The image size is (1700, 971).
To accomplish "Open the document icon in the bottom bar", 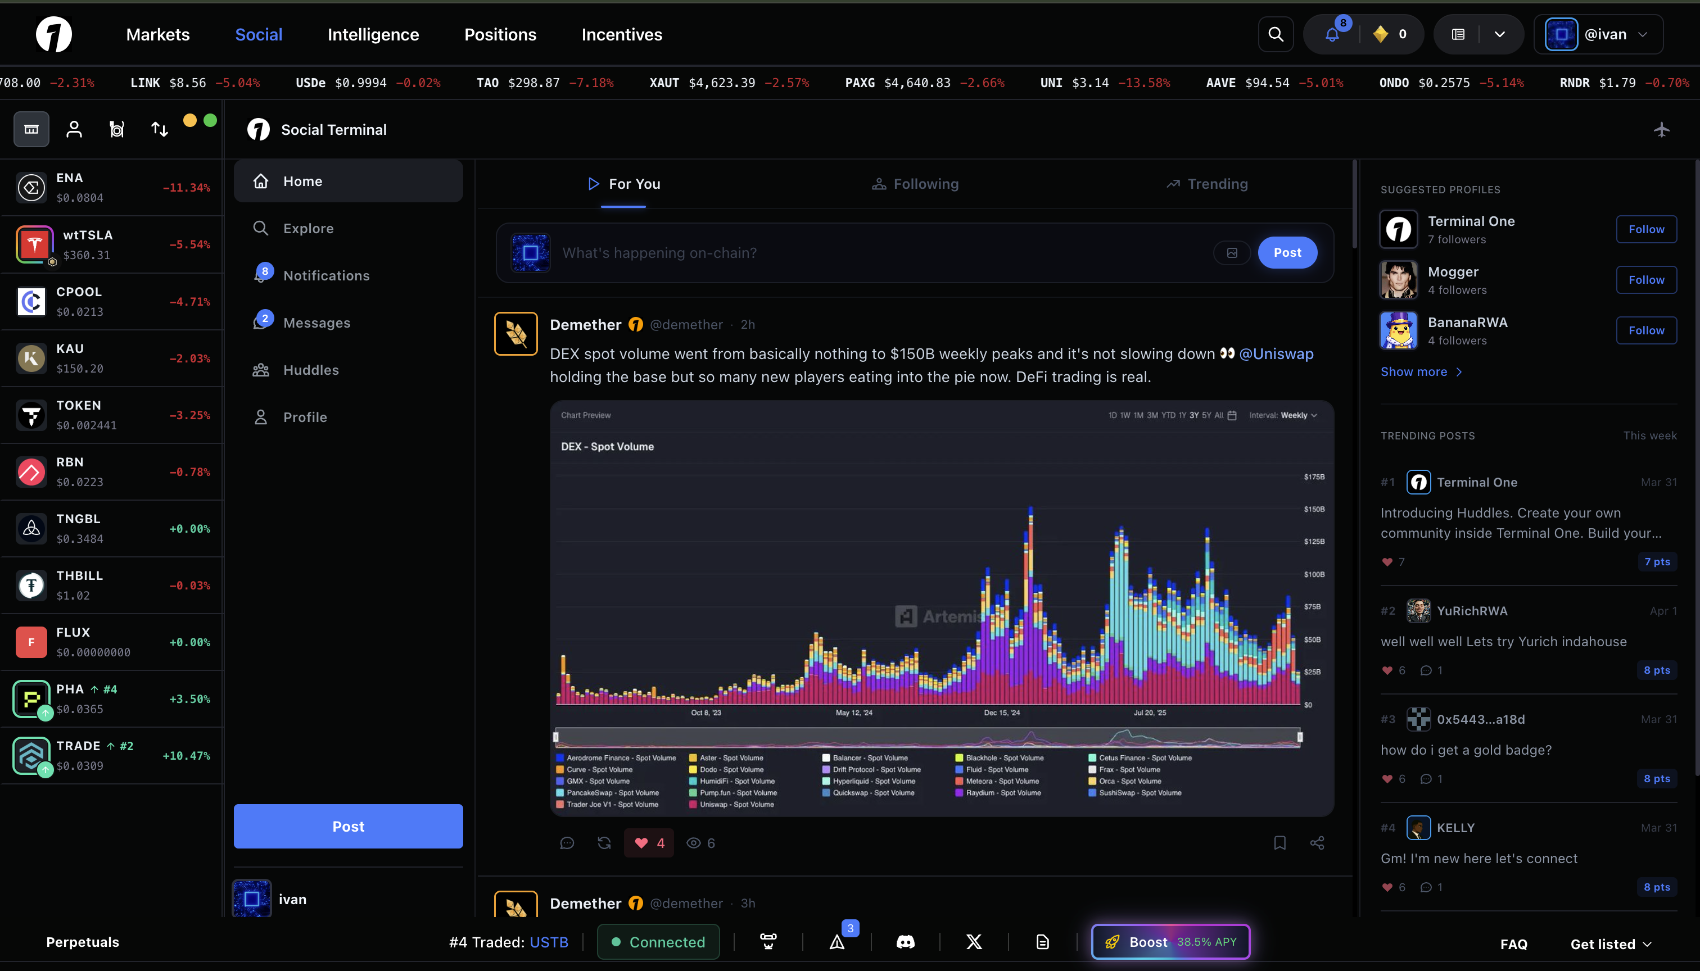I will pos(1043,942).
